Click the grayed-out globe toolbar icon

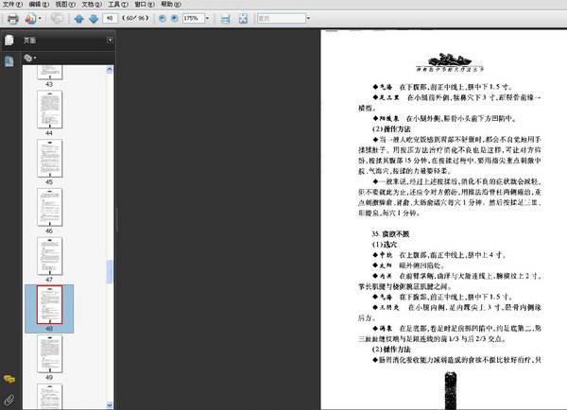tap(57, 18)
